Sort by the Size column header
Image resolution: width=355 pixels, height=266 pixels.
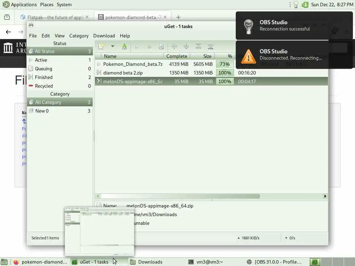pyautogui.click(x=202, y=56)
